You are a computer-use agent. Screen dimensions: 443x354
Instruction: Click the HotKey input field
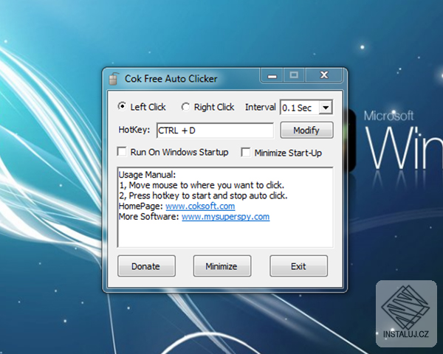pos(215,131)
